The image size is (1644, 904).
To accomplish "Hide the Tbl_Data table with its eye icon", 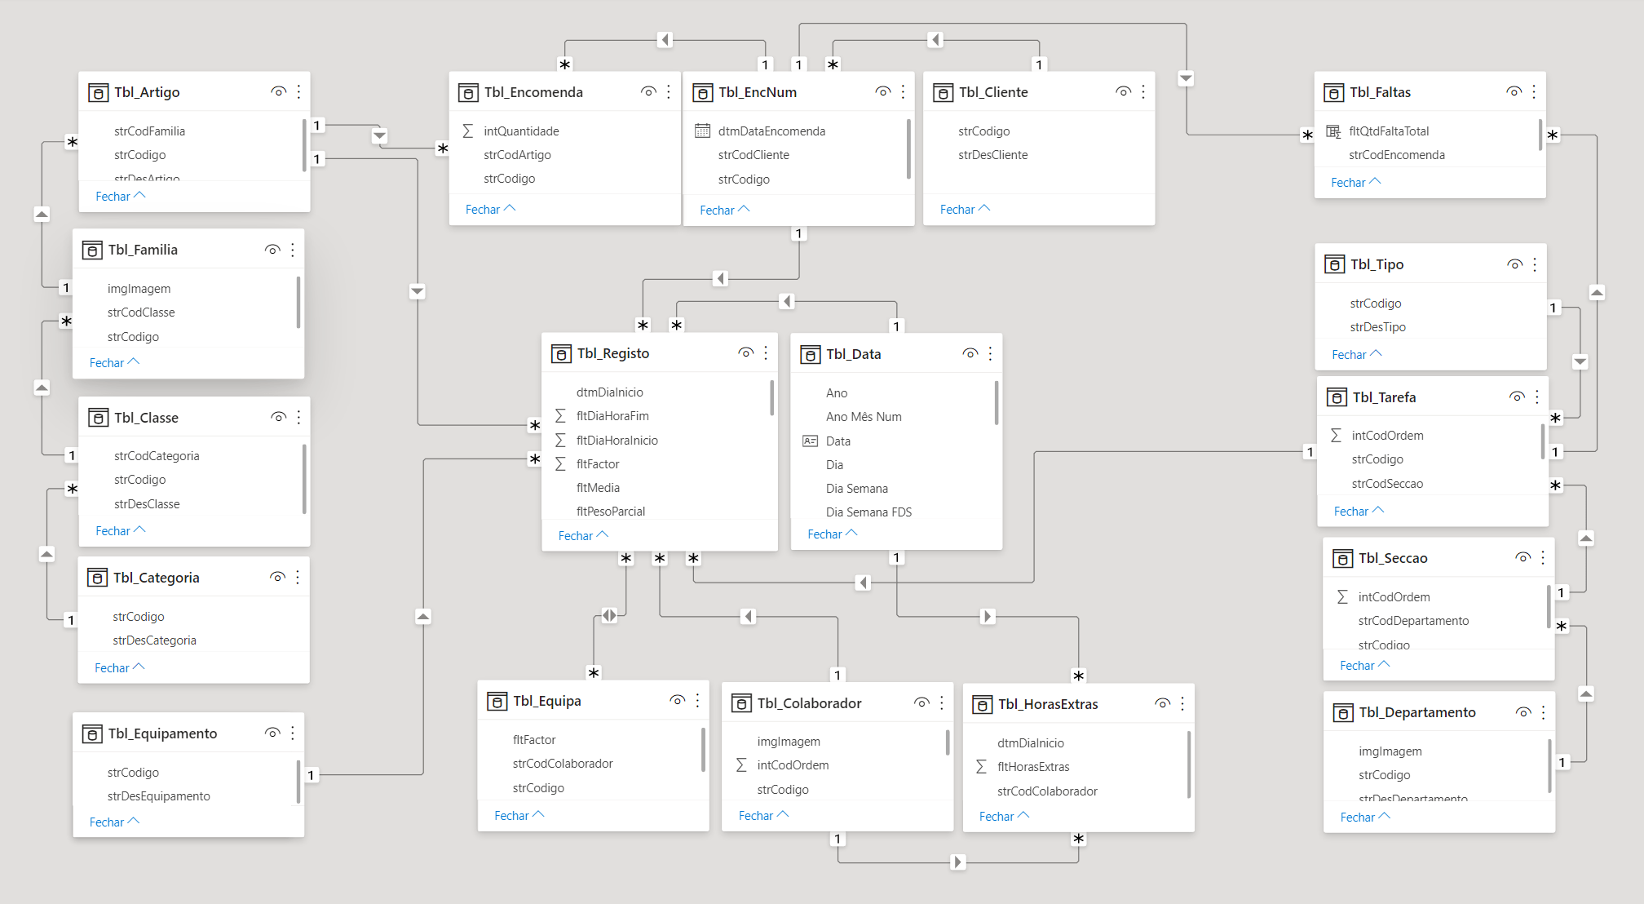I will tap(970, 353).
